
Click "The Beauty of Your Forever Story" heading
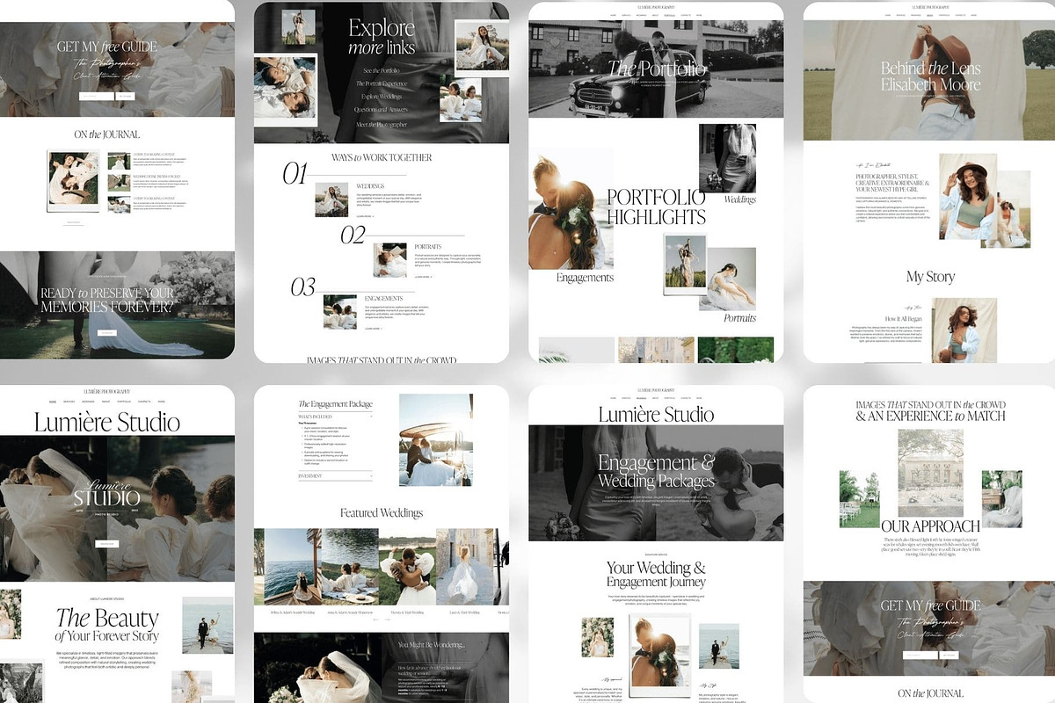[107, 625]
